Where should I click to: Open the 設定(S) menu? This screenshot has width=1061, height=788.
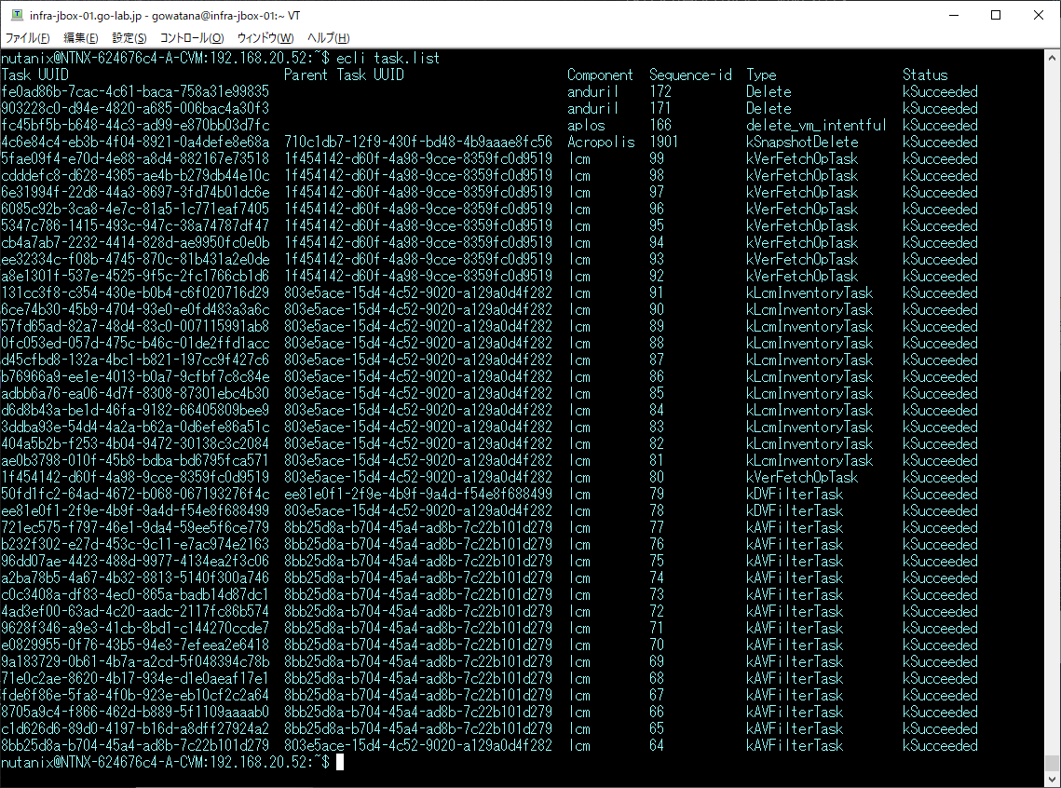129,38
